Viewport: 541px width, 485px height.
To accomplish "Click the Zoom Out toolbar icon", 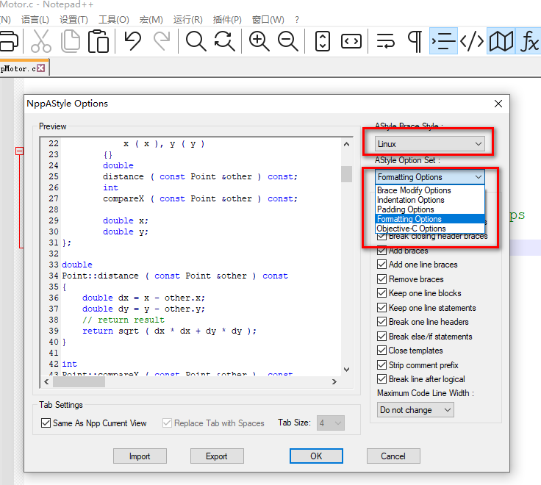I will [287, 41].
